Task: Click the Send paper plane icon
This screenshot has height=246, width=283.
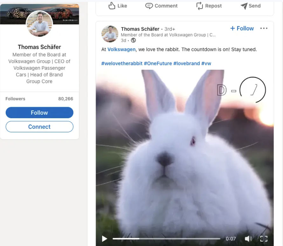Action: click(244, 6)
